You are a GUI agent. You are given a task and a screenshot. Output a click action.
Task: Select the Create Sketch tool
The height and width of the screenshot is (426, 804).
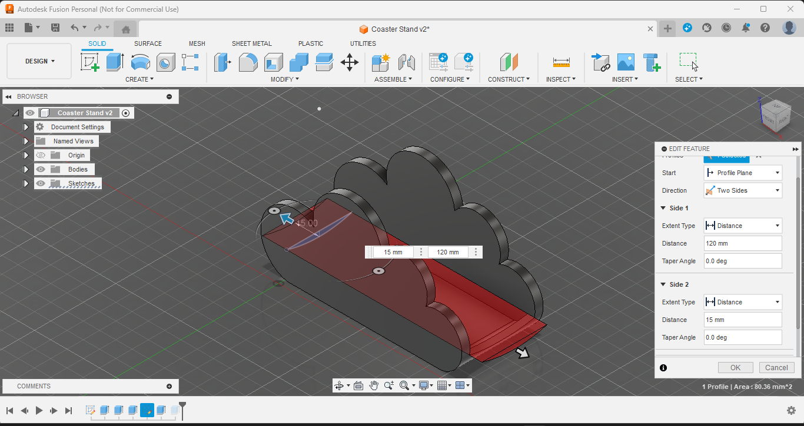tap(90, 62)
